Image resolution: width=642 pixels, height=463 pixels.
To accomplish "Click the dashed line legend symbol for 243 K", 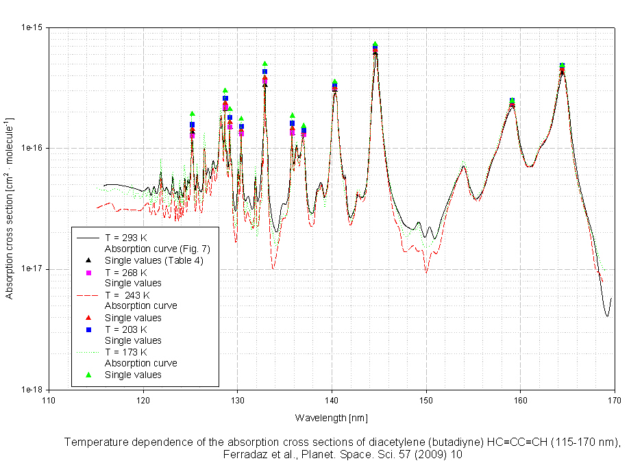I will [88, 295].
